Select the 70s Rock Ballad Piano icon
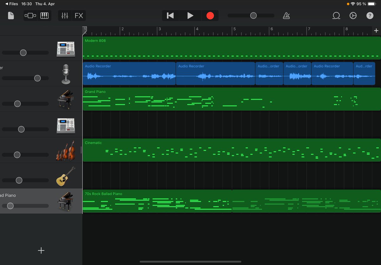This screenshot has width=381, height=265. (65, 201)
